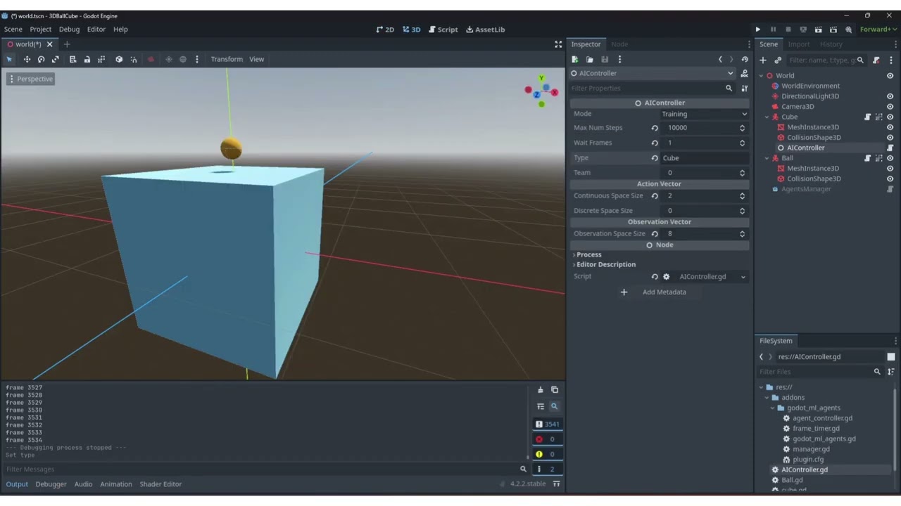Clear the Output log messages

(x=541, y=389)
